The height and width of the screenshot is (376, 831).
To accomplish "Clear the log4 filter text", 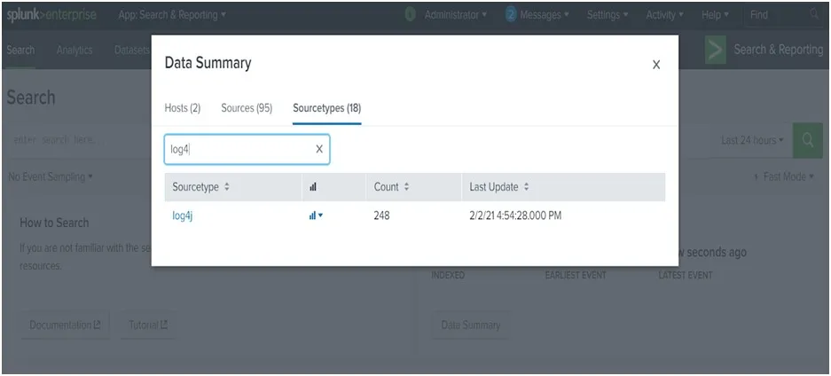I will [319, 149].
